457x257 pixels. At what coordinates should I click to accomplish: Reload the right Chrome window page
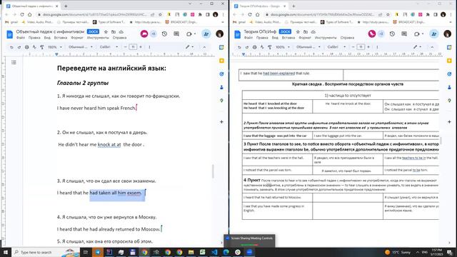click(250, 14)
